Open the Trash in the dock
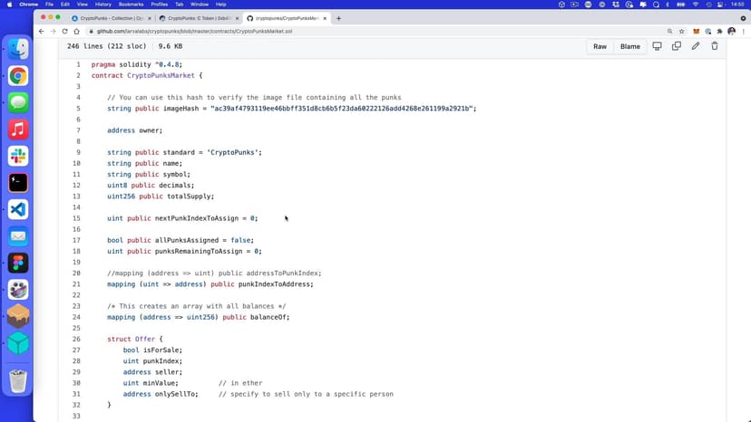The width and height of the screenshot is (751, 422). 18,380
